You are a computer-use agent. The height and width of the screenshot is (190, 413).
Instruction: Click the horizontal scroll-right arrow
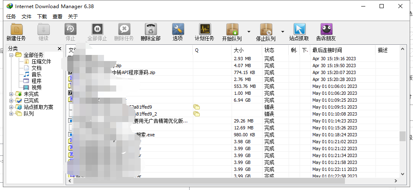396,181
